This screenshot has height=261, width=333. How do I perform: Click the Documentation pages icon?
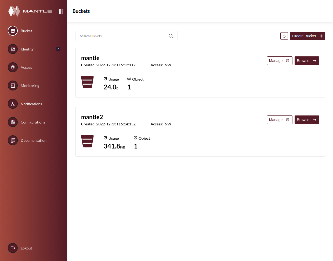coord(13,140)
